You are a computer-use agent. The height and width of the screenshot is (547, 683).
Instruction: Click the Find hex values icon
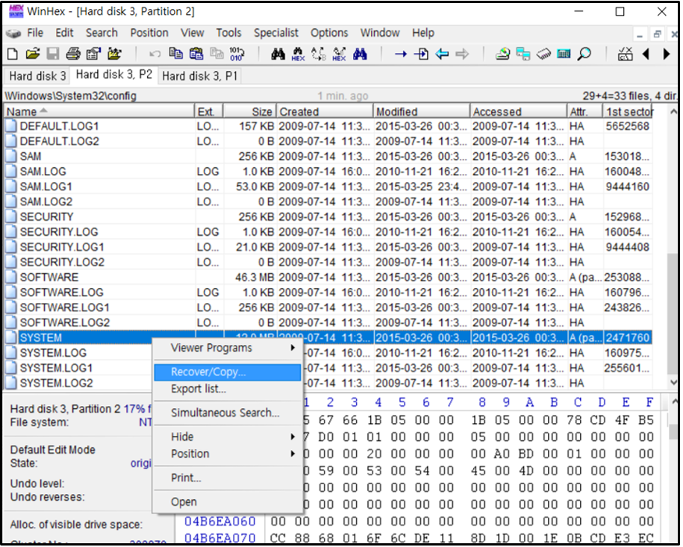pyautogui.click(x=298, y=54)
